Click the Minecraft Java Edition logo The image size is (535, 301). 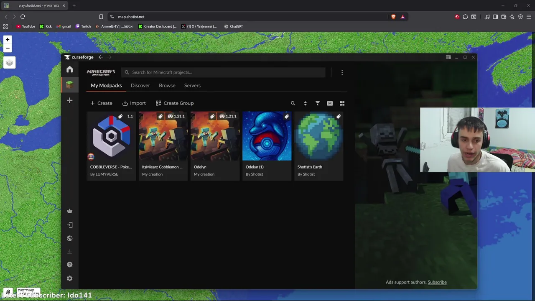pyautogui.click(x=101, y=72)
